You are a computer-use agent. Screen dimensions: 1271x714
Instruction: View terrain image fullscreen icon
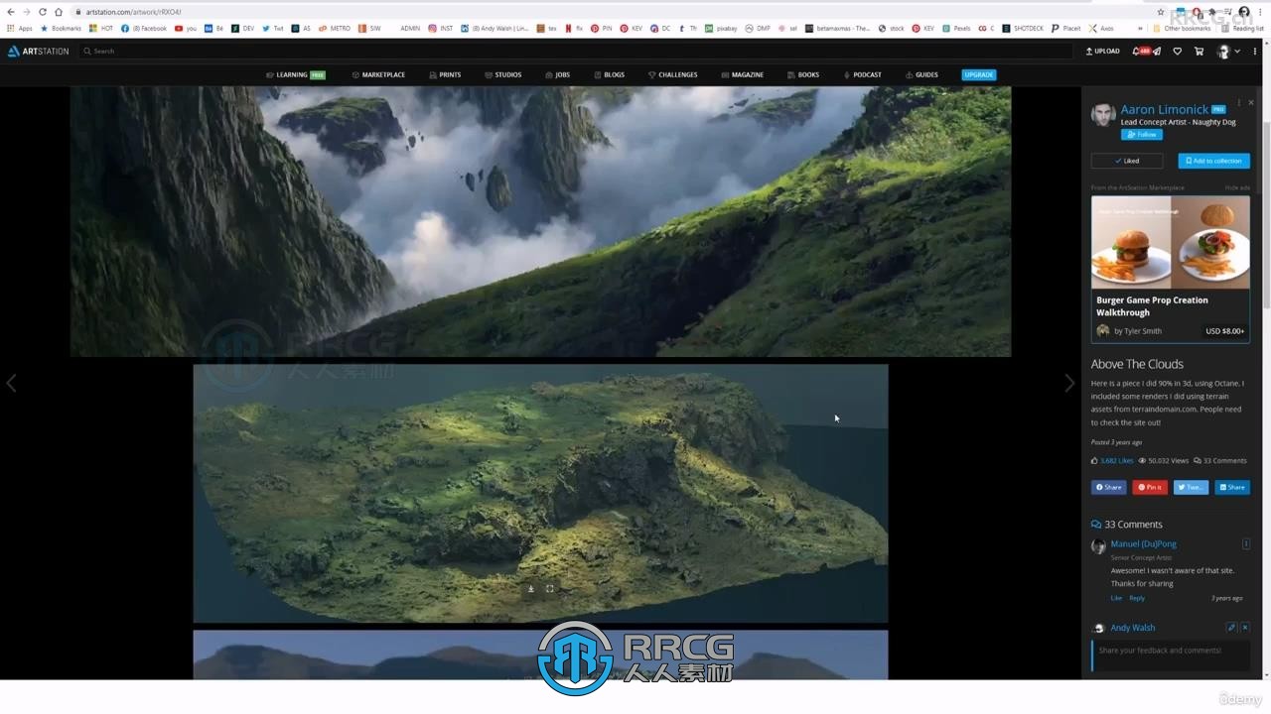pyautogui.click(x=550, y=588)
